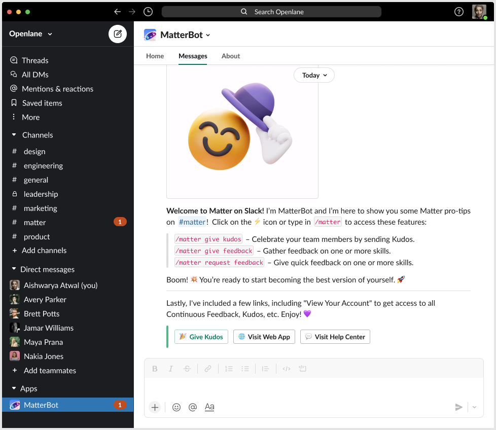The image size is (496, 430).
Task: Click the Visit Help Center button
Action: 335,337
